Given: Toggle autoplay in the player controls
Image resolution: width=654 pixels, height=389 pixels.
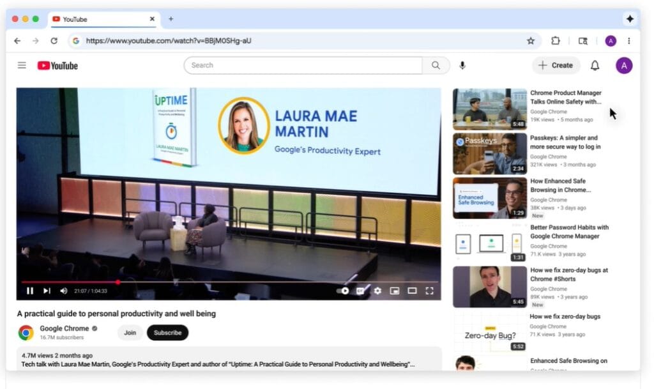Looking at the screenshot, I should coord(343,291).
